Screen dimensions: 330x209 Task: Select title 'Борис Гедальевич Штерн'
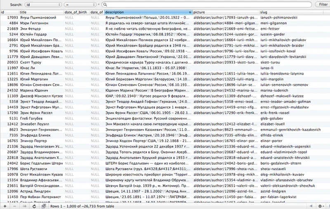(42, 163)
